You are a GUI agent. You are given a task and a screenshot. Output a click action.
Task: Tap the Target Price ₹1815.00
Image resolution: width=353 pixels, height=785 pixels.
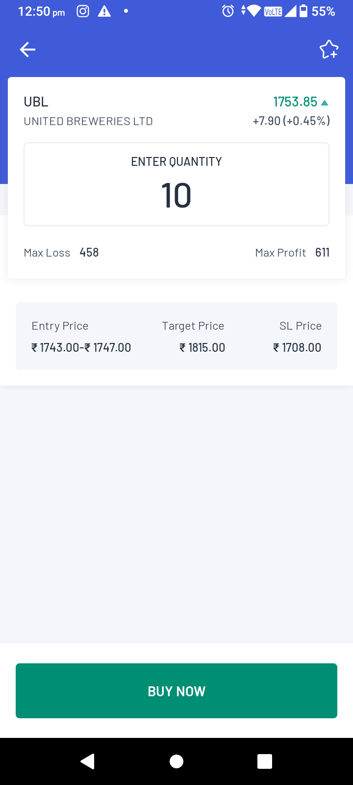(202, 347)
